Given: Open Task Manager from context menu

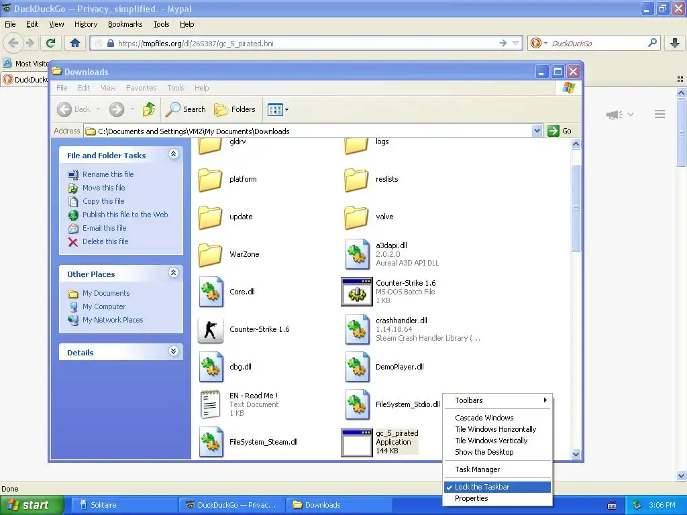Looking at the screenshot, I should coord(497,469).
